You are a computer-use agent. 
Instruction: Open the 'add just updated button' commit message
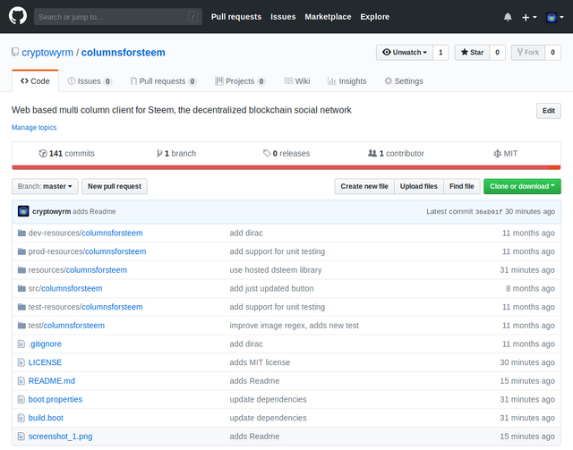pos(271,289)
